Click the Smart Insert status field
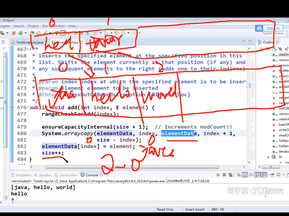The width and height of the screenshot is (289, 216). point(195,209)
